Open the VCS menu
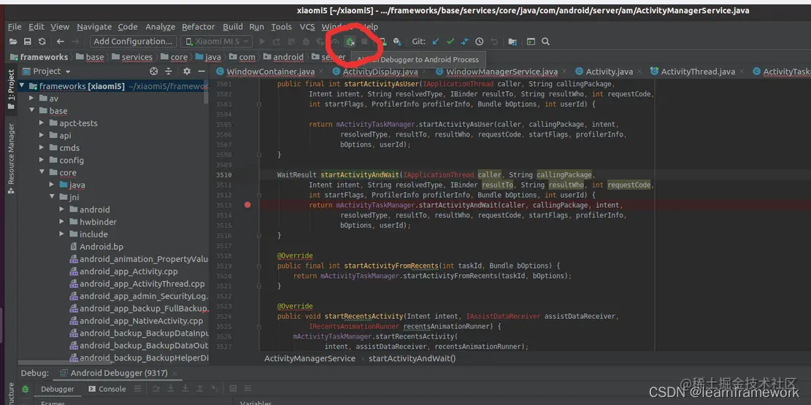 point(307,27)
